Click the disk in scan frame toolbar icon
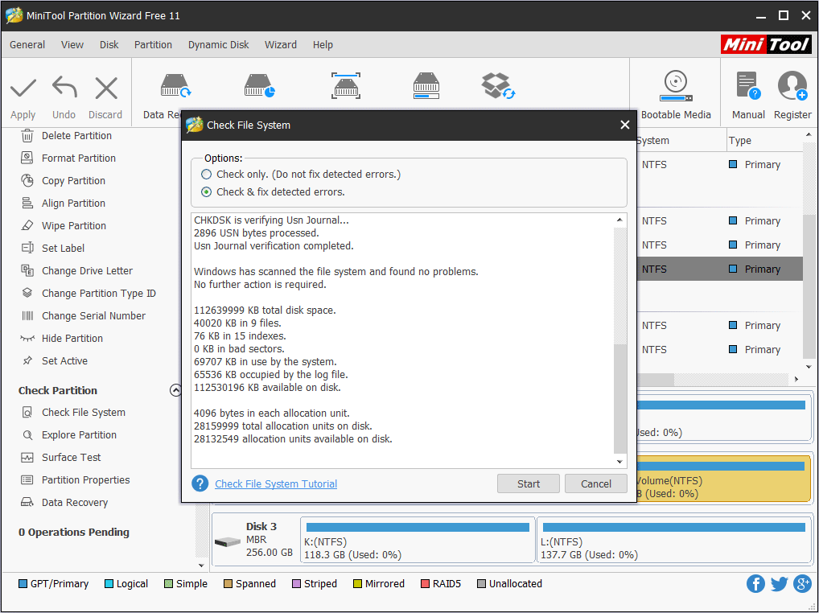 tap(346, 86)
